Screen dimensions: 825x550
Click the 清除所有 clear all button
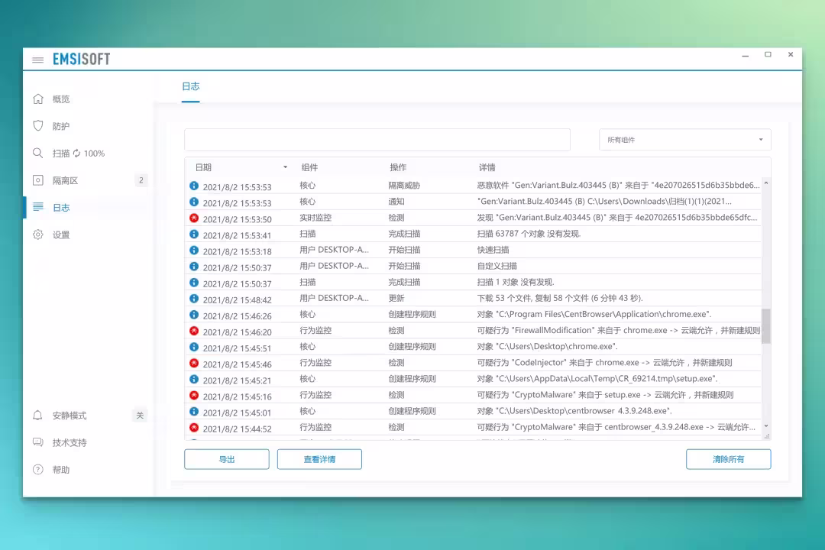click(728, 459)
